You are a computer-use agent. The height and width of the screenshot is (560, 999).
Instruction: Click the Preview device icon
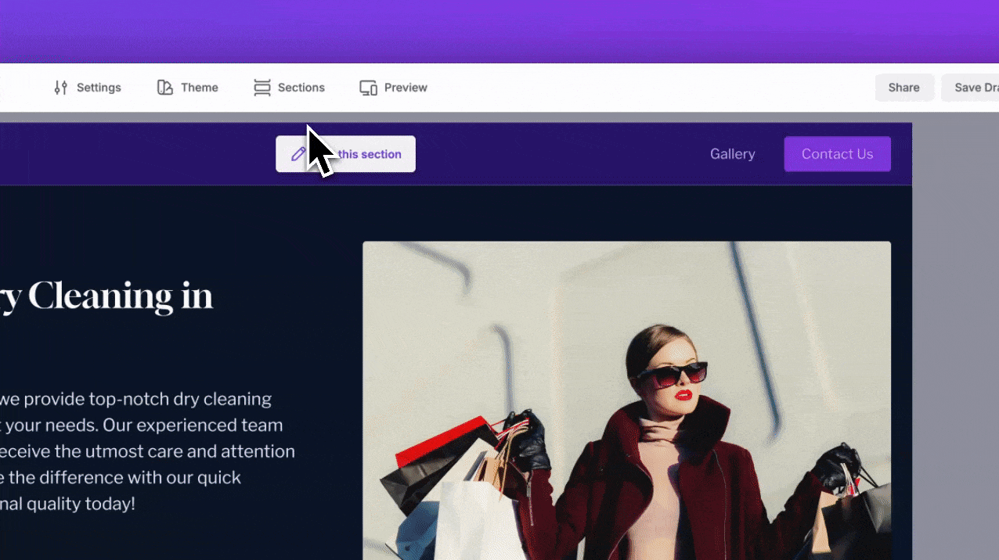point(367,88)
